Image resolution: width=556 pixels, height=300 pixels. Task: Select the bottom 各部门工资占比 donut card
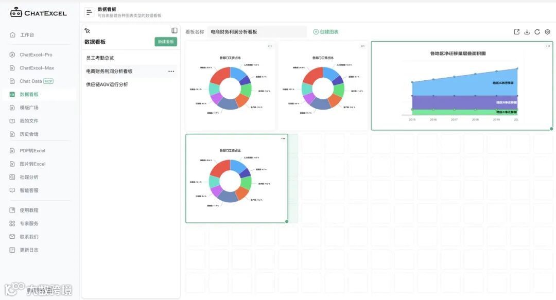[x=236, y=179]
